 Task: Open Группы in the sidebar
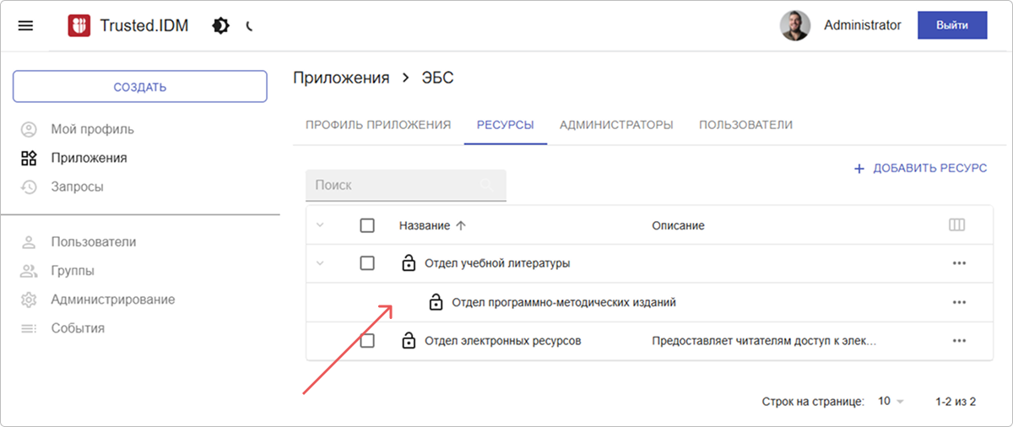coord(73,271)
